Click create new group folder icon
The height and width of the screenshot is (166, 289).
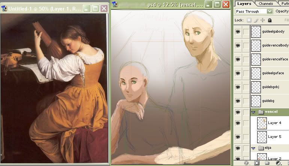tap(267, 163)
